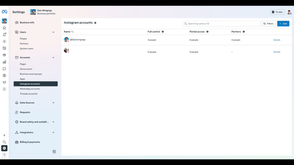
Task: Click the Insights bar chart icon
Action: [4, 62]
